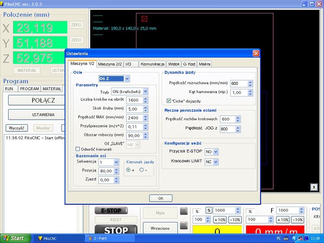Viewport: 324px width, 243px height.
Task: Click the Liczba kroków na obrót stepper
Action: [x=145, y=100]
